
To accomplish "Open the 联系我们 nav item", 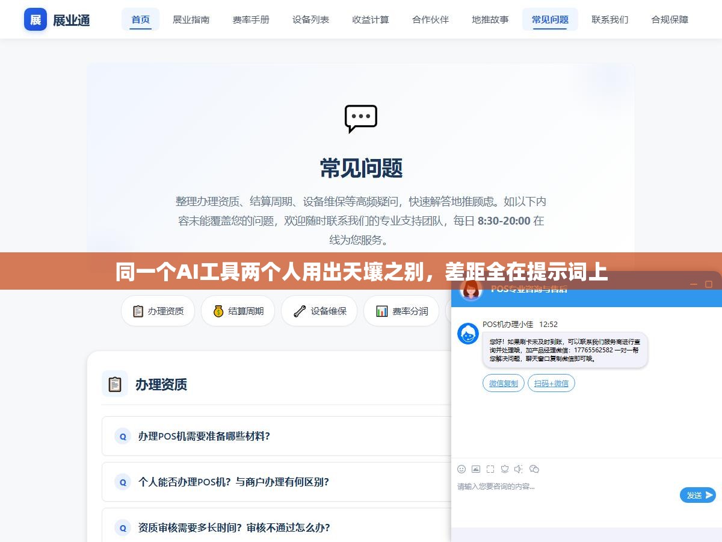I will [610, 19].
